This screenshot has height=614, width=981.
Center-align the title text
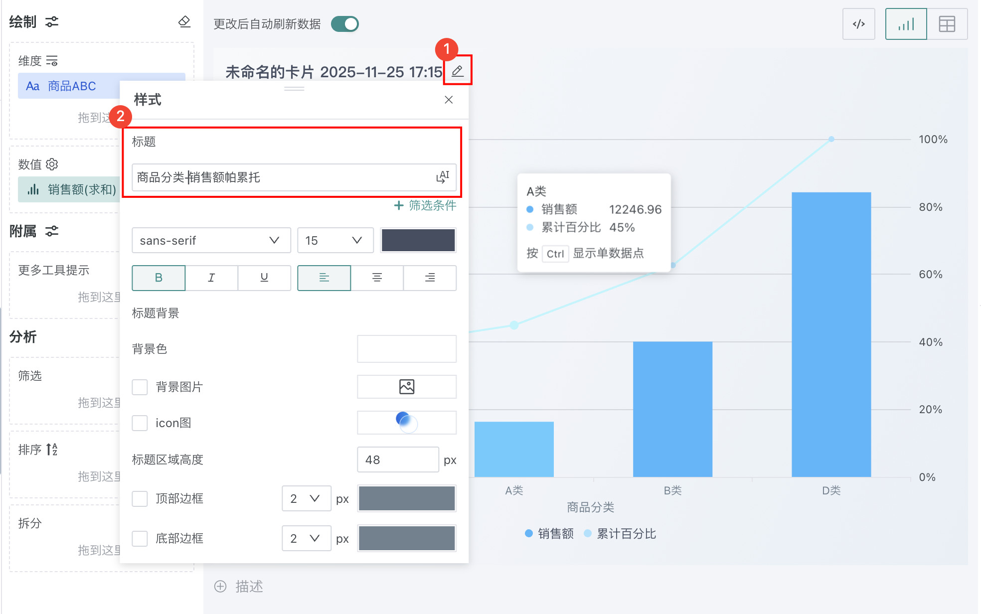377,278
